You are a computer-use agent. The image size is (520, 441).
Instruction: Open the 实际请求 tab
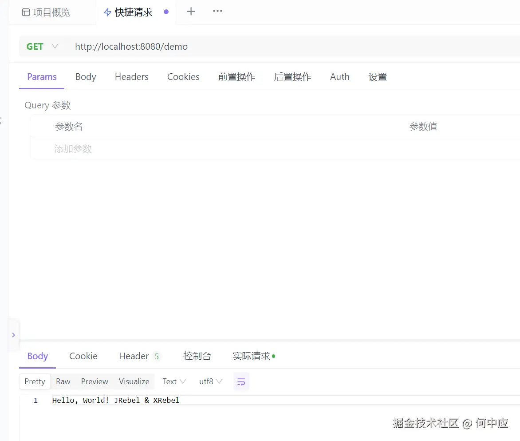[x=251, y=356]
